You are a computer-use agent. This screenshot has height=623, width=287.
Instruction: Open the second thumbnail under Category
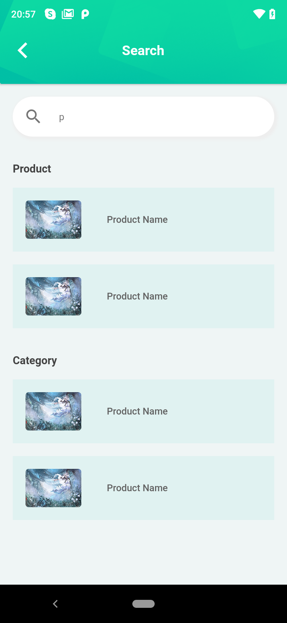tap(53, 488)
